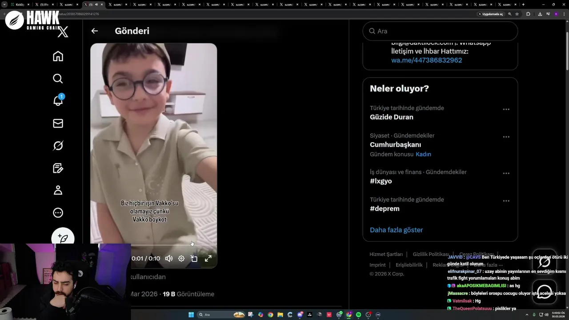This screenshot has width=569, height=320.
Task: Open browser profile avatar
Action: [x=556, y=14]
